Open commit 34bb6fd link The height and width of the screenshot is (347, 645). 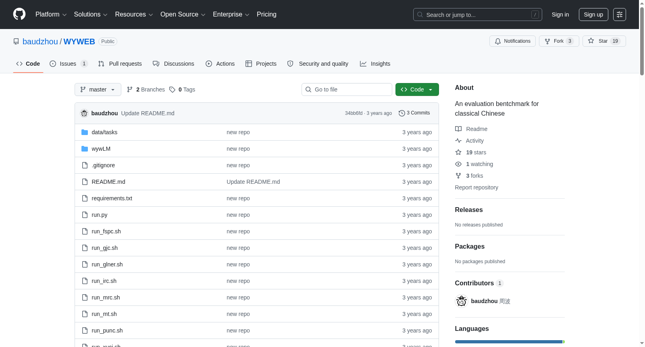[x=354, y=113]
